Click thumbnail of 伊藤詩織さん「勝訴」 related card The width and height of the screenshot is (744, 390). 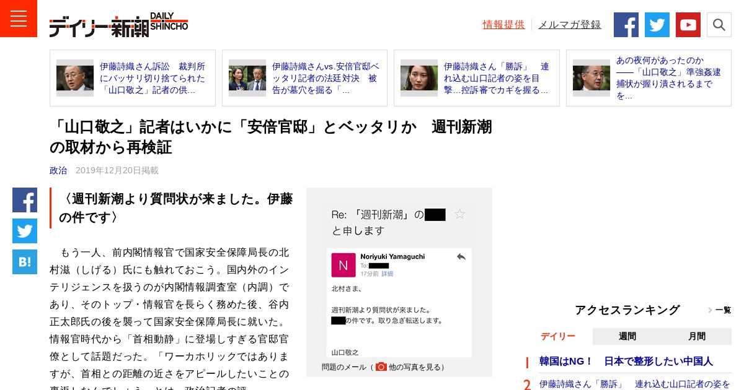coord(419,78)
